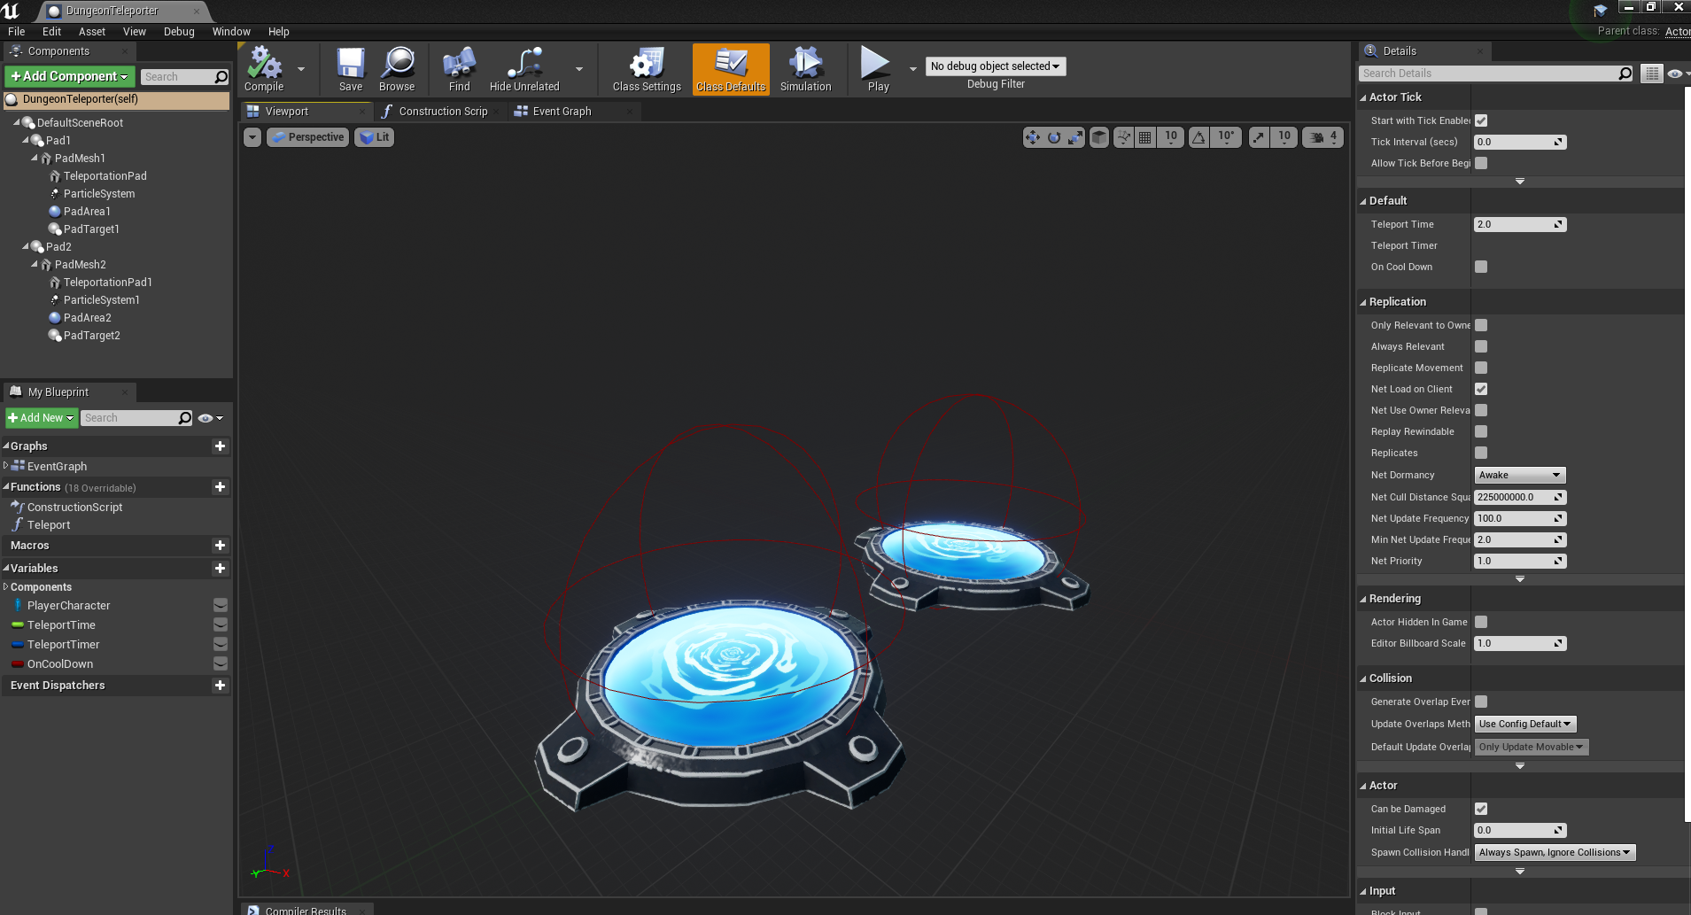This screenshot has height=915, width=1691.
Task: Open the Asset menu
Action: (92, 32)
